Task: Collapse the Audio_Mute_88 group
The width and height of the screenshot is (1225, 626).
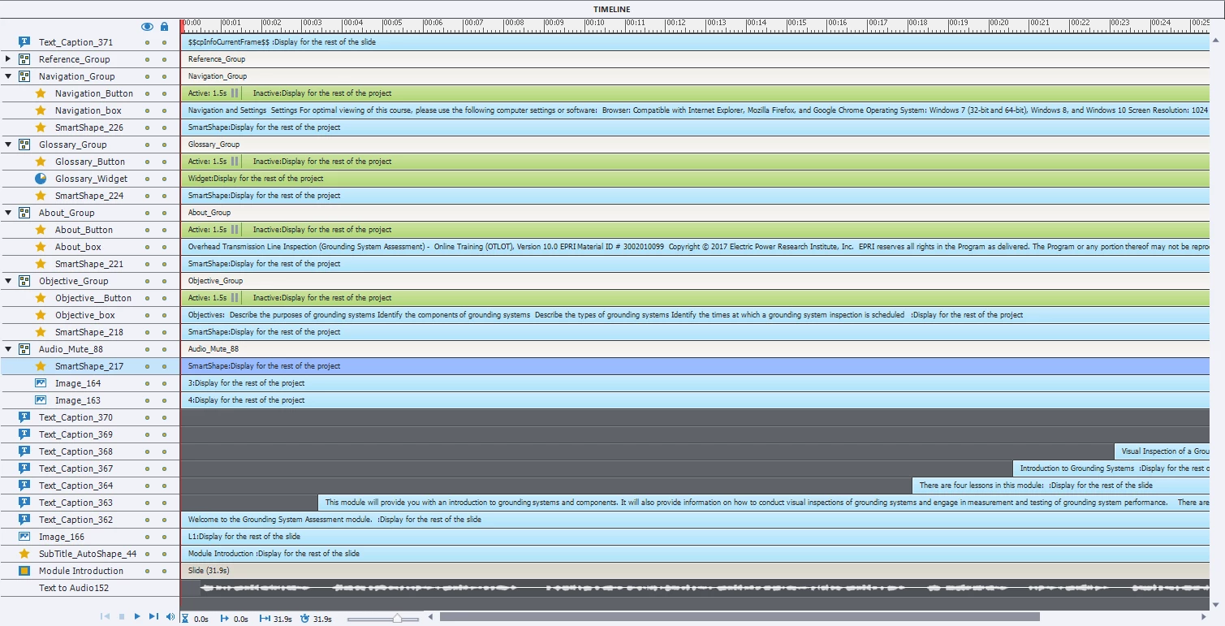Action: coord(8,348)
